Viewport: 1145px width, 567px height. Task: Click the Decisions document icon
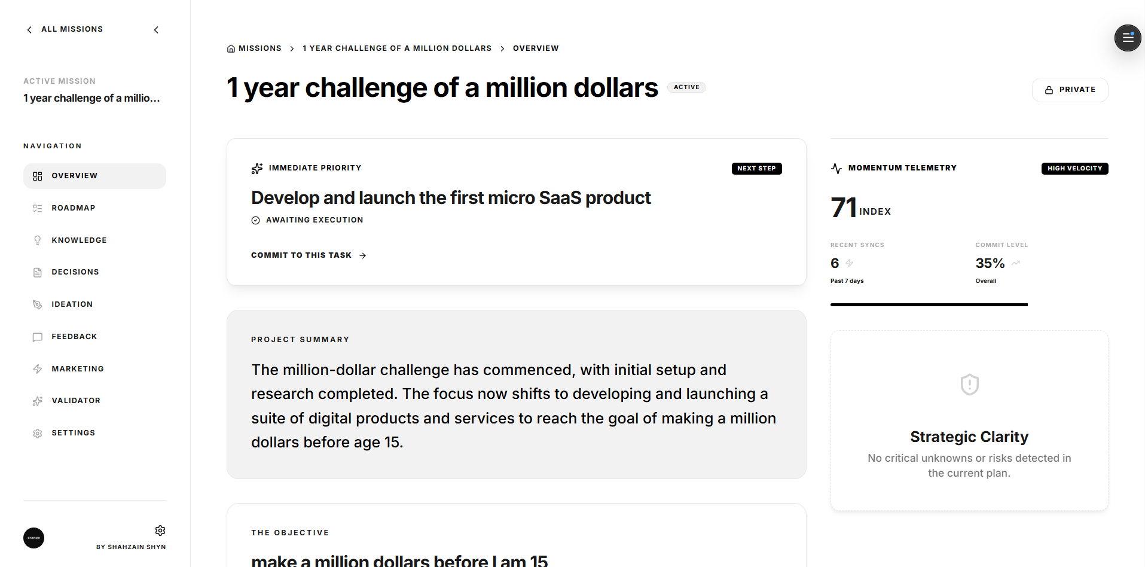pos(38,272)
